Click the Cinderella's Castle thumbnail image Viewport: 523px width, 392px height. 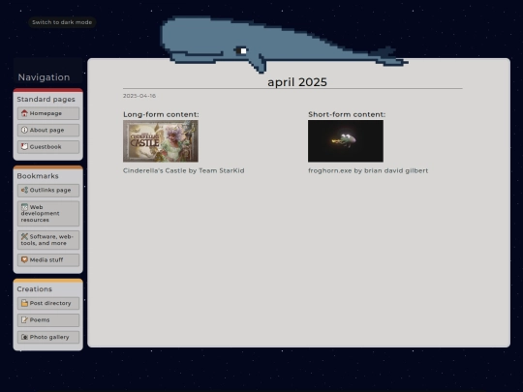(x=161, y=141)
